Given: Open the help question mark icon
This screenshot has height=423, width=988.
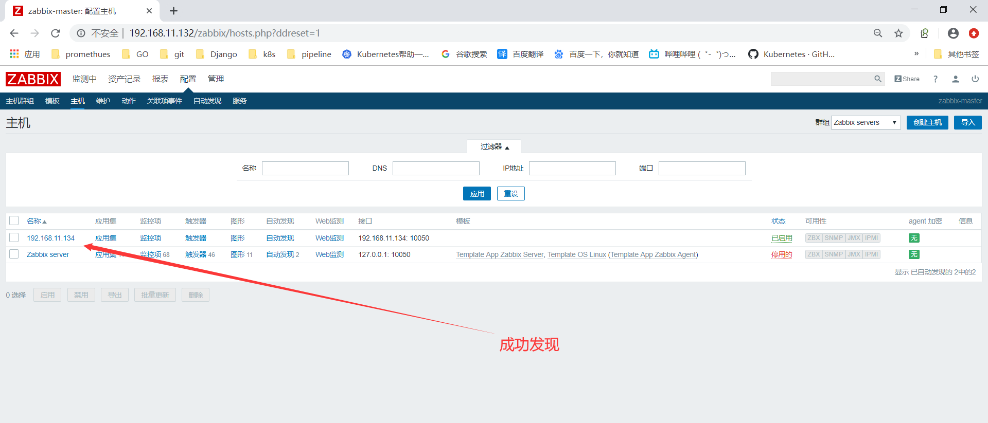Looking at the screenshot, I should pyautogui.click(x=936, y=79).
